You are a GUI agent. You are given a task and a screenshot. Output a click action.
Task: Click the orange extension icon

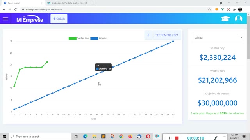coord(216,9)
